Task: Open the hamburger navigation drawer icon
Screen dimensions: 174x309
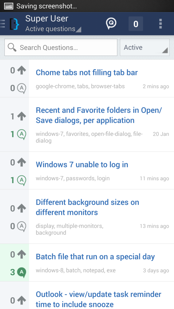Action: coord(2,24)
